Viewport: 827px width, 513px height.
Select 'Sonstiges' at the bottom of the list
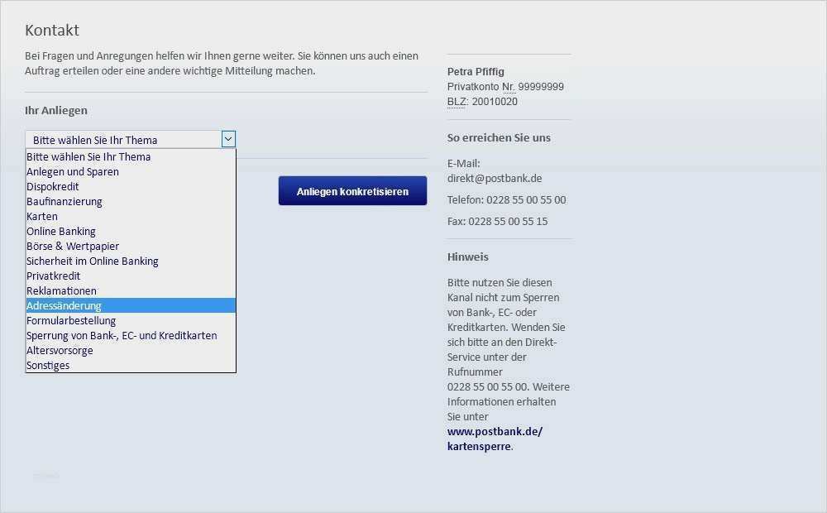(x=48, y=365)
